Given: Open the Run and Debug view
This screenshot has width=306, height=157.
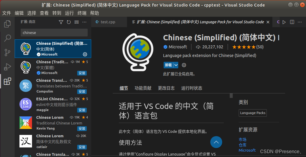Looking at the screenshot, I should tap(7, 67).
